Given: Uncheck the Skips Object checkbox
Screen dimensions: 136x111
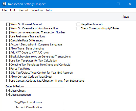Looking at the screenshot, I should tap(8, 91).
